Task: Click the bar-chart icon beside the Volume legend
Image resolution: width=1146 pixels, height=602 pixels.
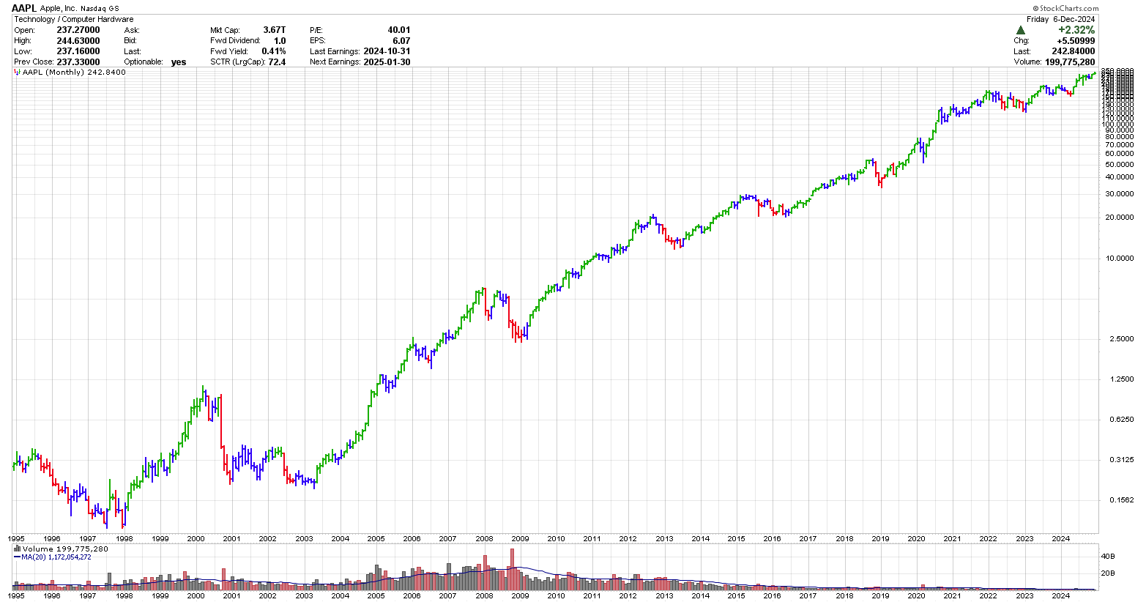Action: pyautogui.click(x=17, y=549)
